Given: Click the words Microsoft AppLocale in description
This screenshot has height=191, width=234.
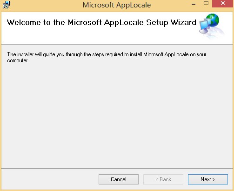Looking at the screenshot, I should [166, 54].
